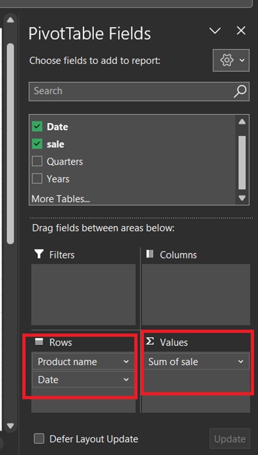Uncheck the Date field checkbox
The width and height of the screenshot is (258, 455).
(37, 126)
